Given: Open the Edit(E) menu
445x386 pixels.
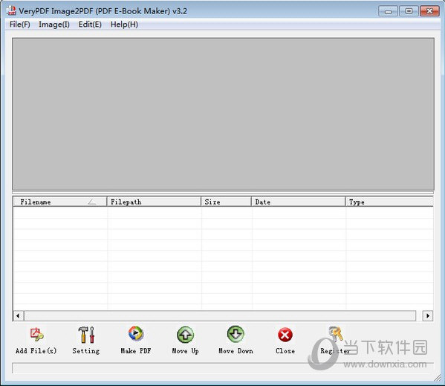Looking at the screenshot, I should pyautogui.click(x=90, y=25).
